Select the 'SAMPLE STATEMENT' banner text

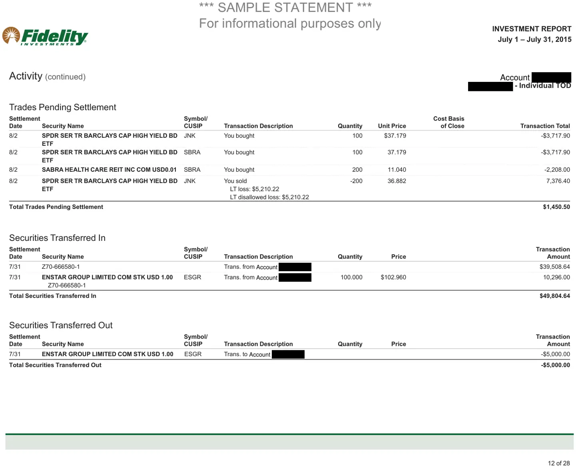click(285, 7)
